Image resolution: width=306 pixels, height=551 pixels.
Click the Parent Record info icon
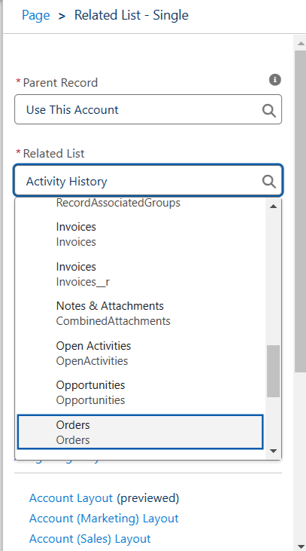tap(275, 80)
